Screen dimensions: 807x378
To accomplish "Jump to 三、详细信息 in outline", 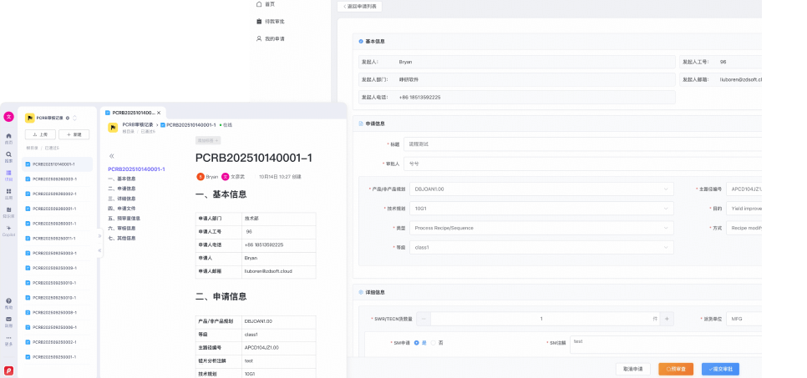I will pos(122,199).
